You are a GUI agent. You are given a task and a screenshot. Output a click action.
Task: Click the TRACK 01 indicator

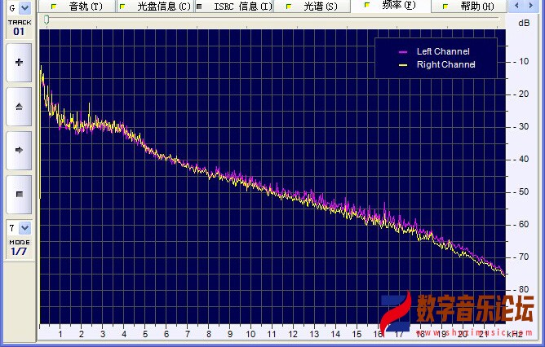pos(19,29)
